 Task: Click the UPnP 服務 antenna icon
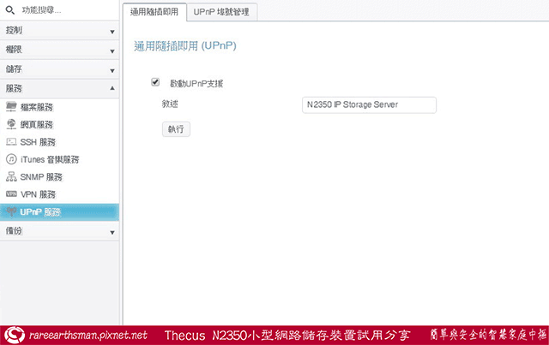[x=11, y=211]
